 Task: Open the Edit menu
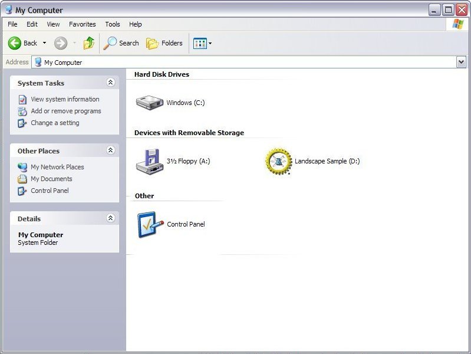(x=32, y=24)
